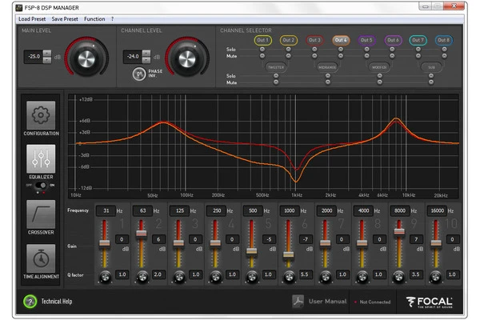This screenshot has height=320, width=480.
Task: Enable Solo for Out 1
Action: [x=262, y=50]
